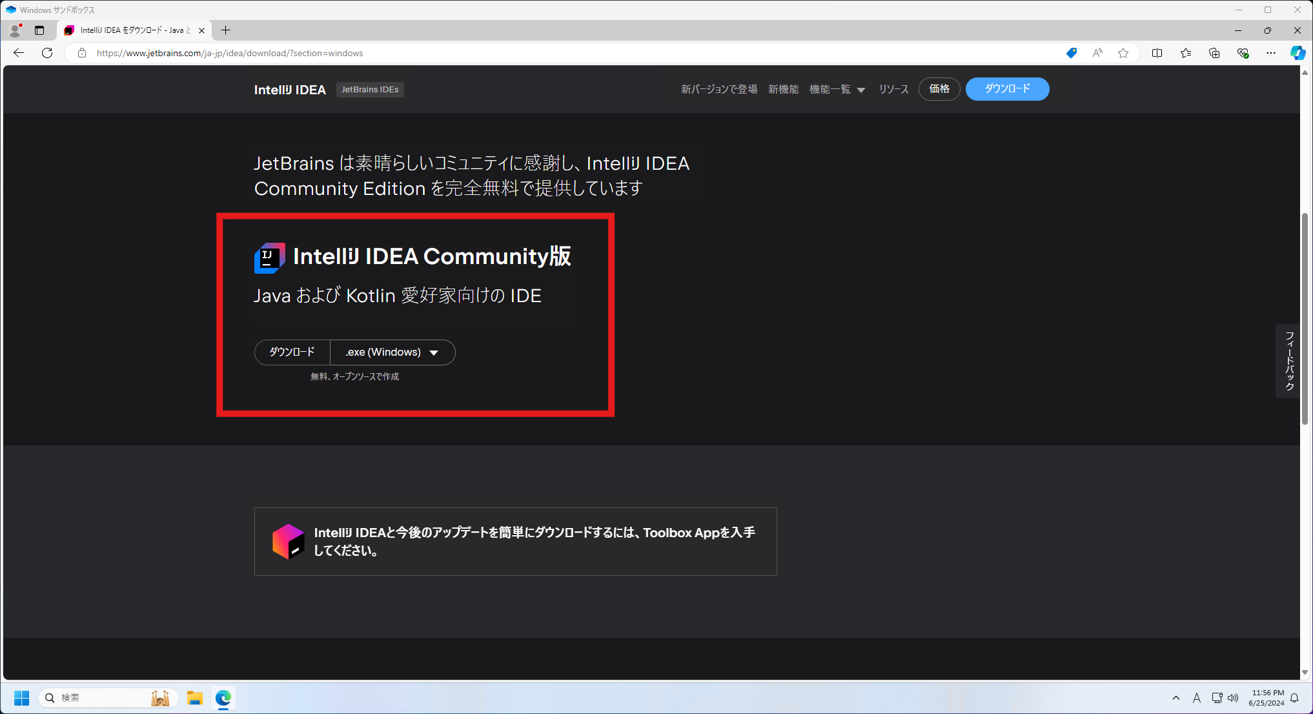Expand the 機能一覧 menu chevron
This screenshot has width=1313, height=714.
(862, 90)
